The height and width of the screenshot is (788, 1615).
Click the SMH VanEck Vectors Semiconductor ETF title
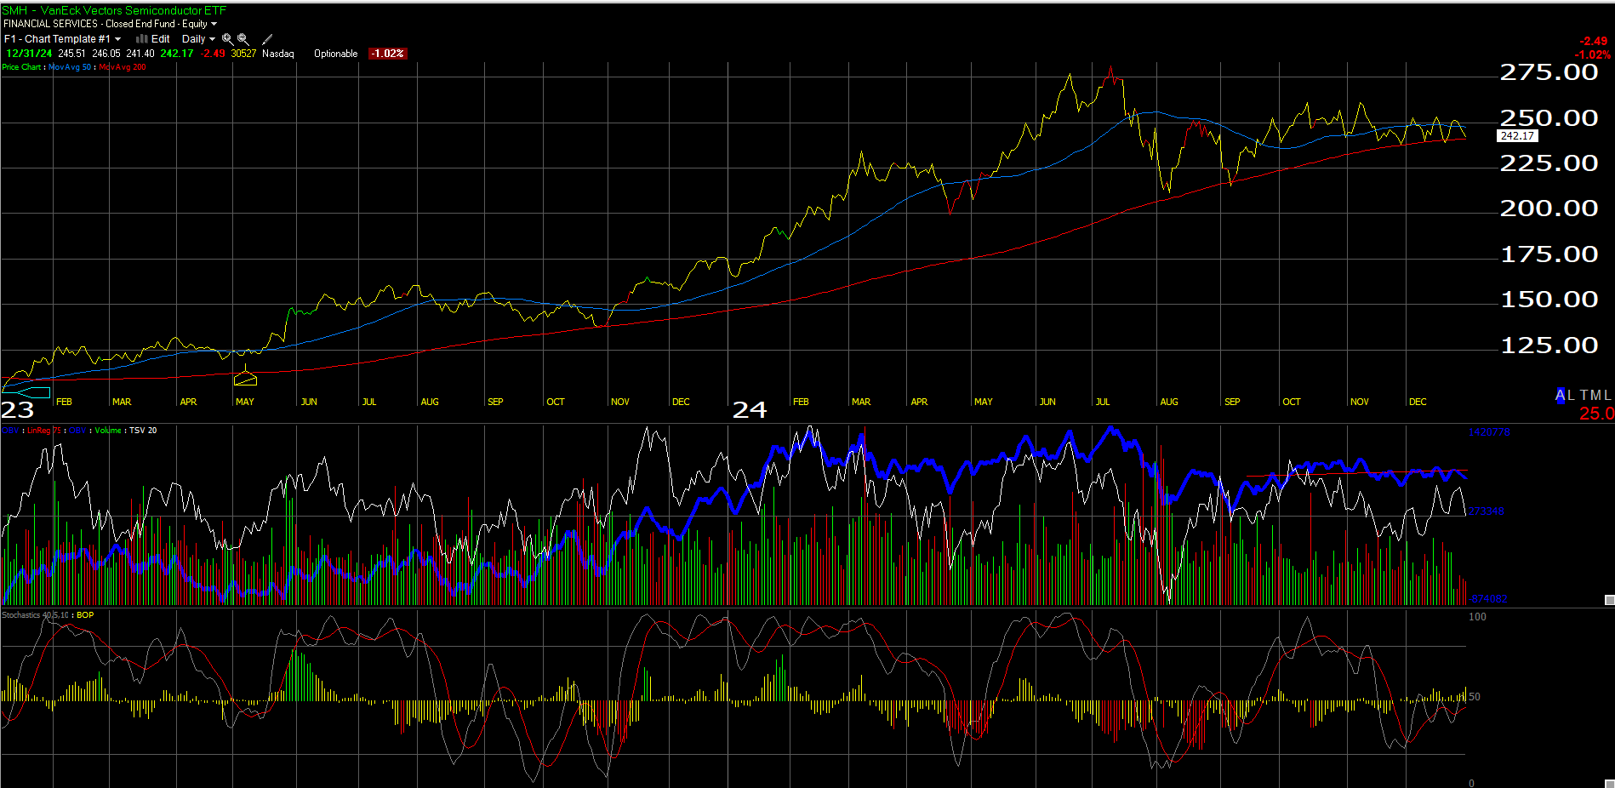click(115, 10)
